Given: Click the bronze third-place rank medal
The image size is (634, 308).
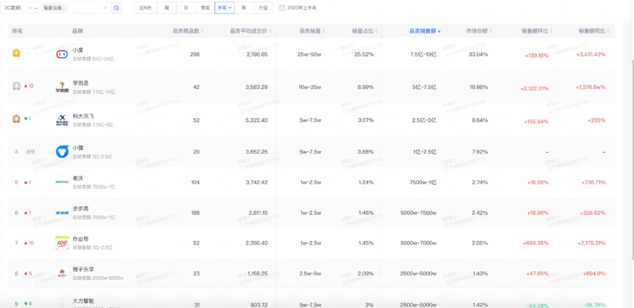Looking at the screenshot, I should click(x=16, y=119).
